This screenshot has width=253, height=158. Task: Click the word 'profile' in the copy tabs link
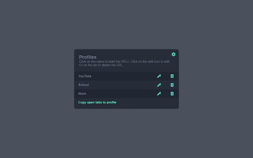pos(111,102)
